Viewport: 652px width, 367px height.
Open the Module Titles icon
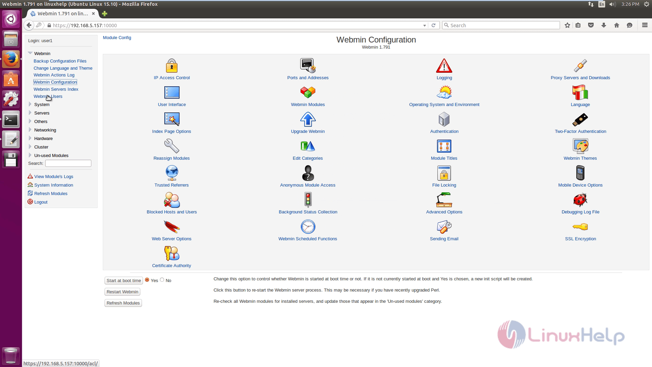pyautogui.click(x=444, y=146)
